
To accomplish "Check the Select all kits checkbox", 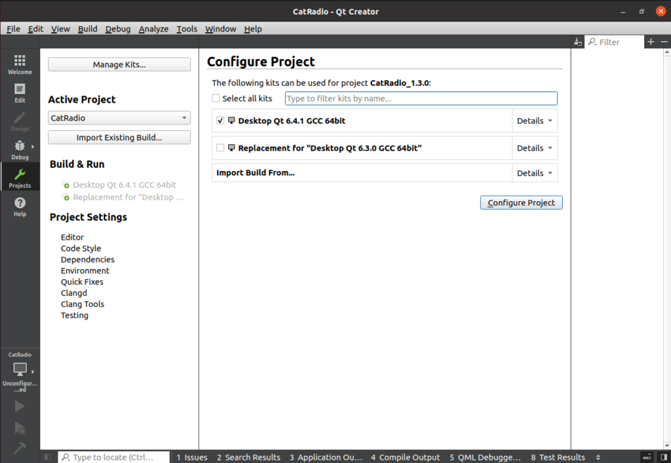I will [x=216, y=98].
